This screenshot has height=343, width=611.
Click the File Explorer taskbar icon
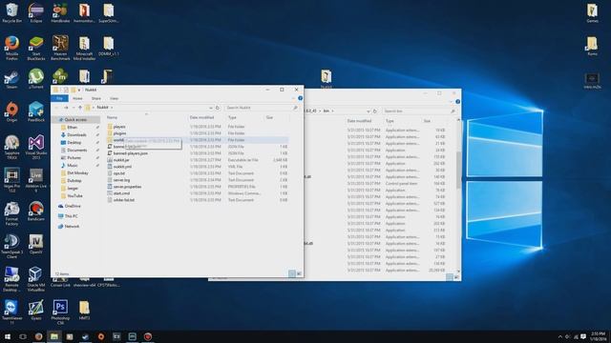coord(54,336)
